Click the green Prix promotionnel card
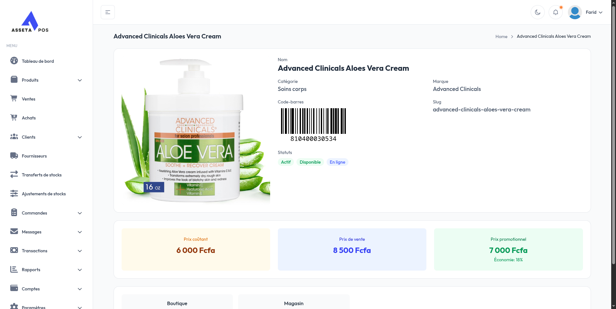The height and width of the screenshot is (309, 616). tap(508, 249)
